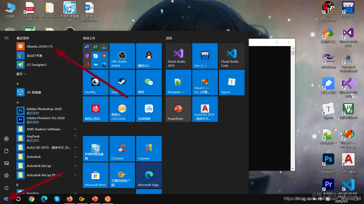Open Ubuntu 20.04 LTS from recently added

point(47,46)
